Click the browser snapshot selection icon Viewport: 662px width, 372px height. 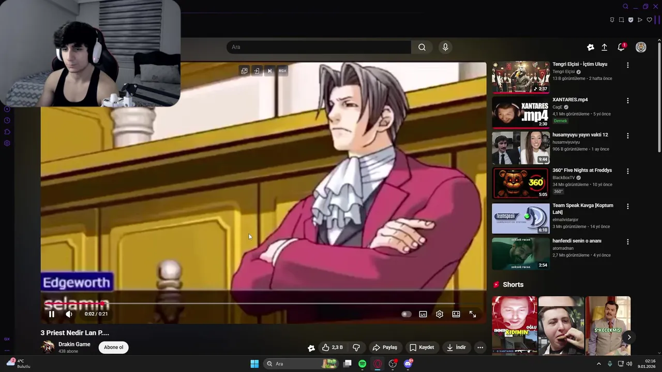point(621,20)
